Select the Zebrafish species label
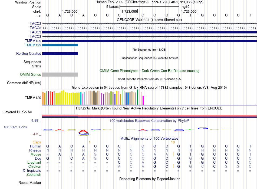The width and height of the screenshot is (257, 189). [x=34, y=175]
